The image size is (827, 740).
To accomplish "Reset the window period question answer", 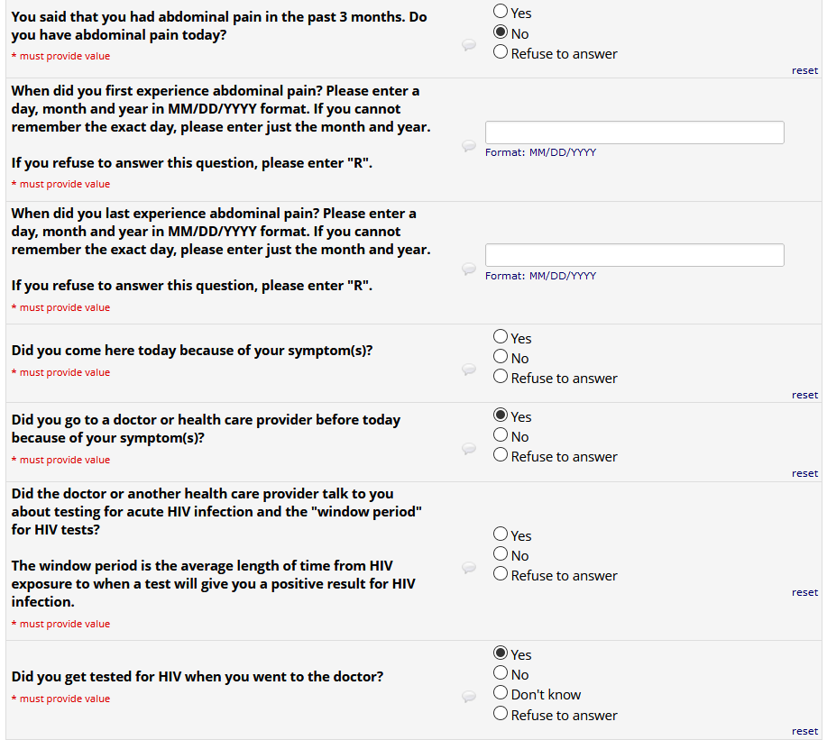I will tap(804, 592).
